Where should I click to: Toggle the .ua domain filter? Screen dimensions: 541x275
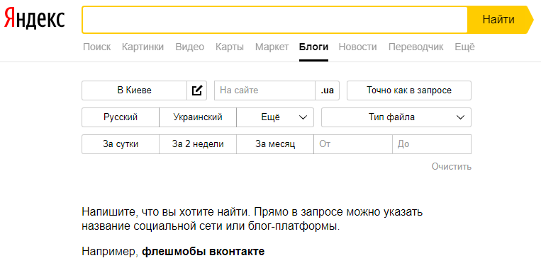[x=327, y=90]
